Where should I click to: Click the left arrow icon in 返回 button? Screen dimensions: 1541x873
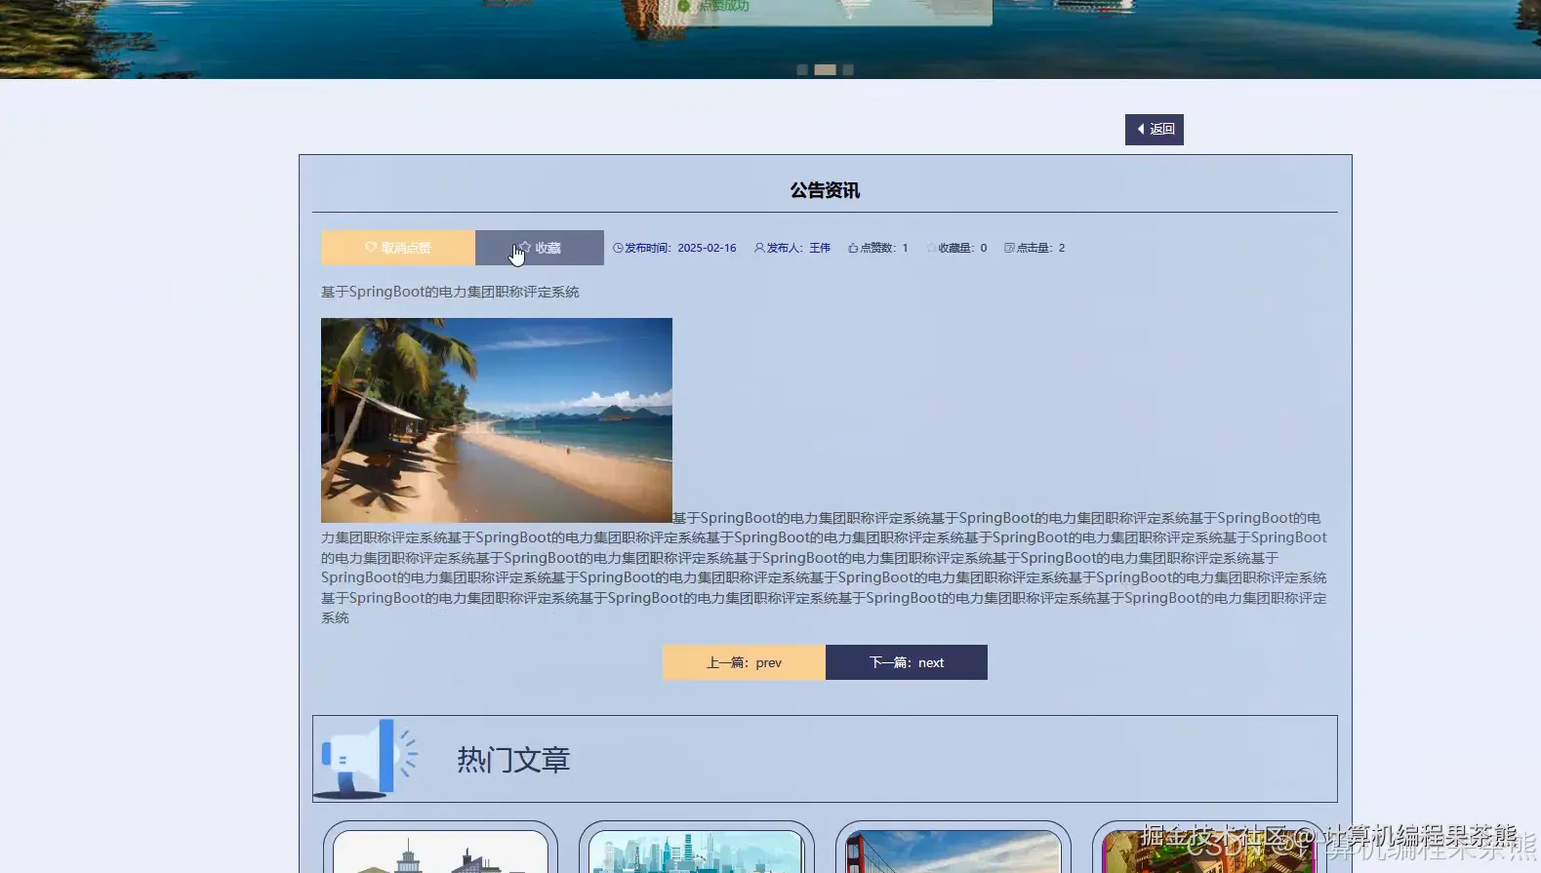click(x=1141, y=129)
